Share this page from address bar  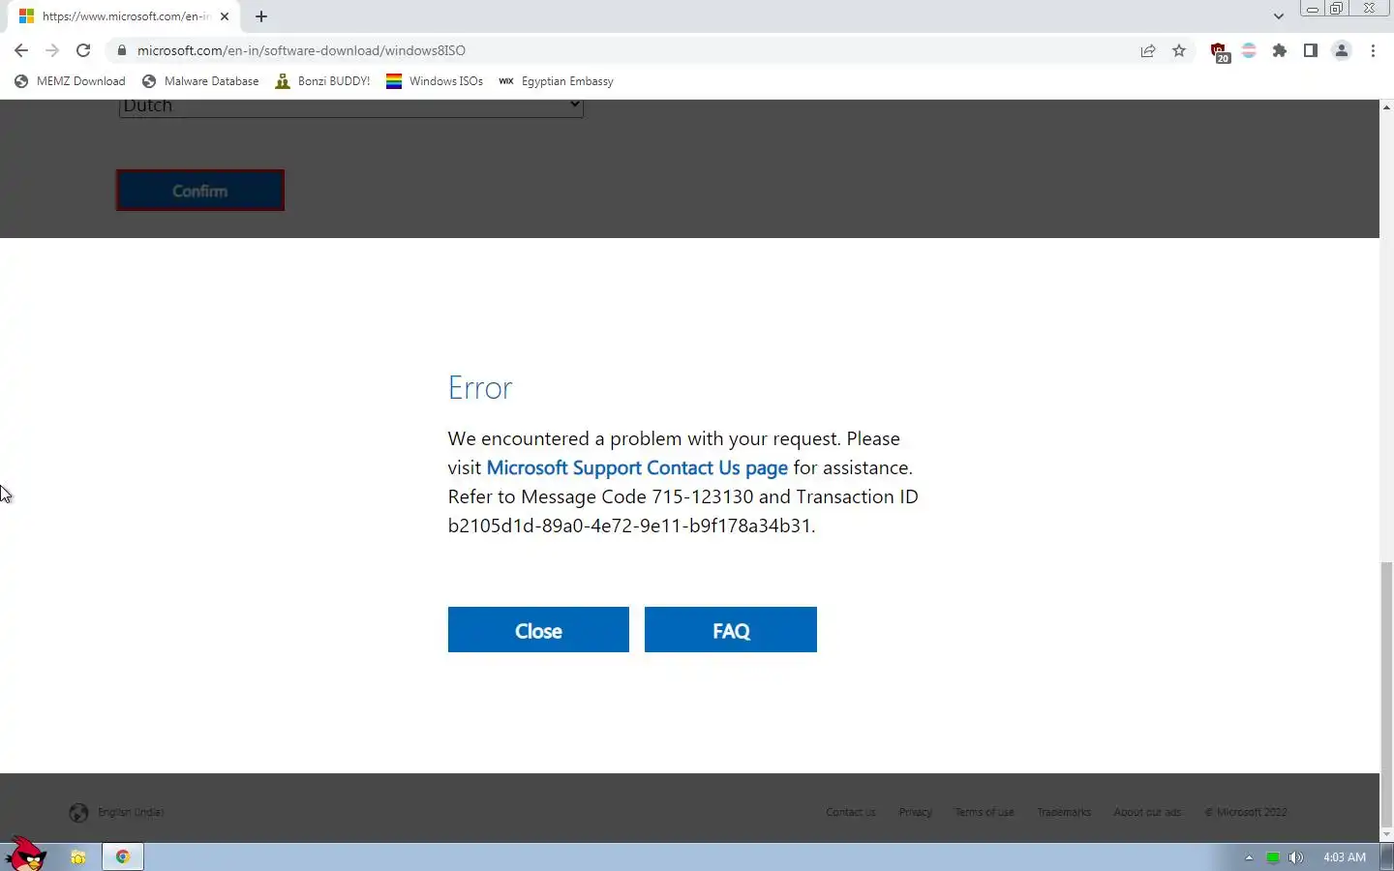[x=1148, y=50]
